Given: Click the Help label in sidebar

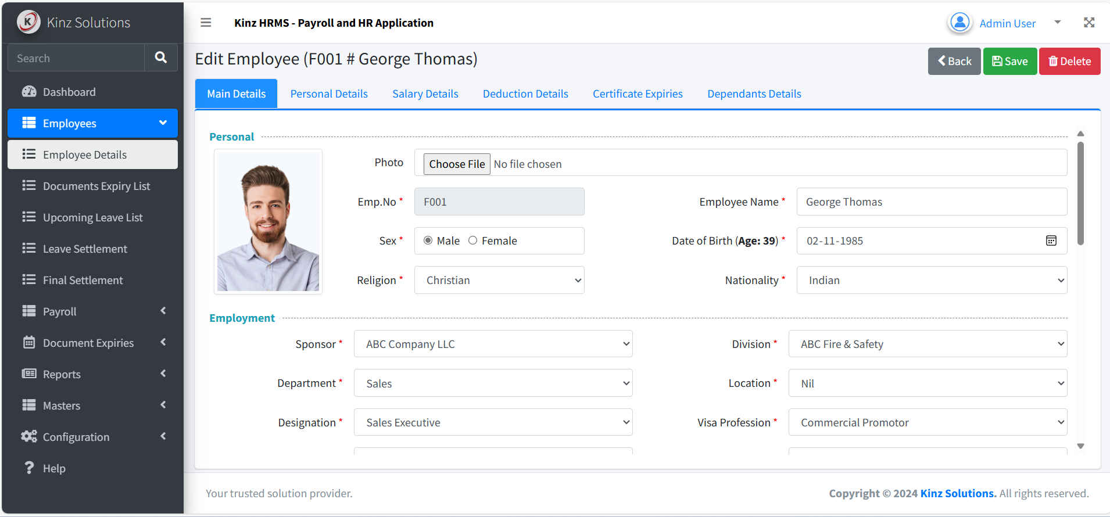Looking at the screenshot, I should [x=54, y=468].
